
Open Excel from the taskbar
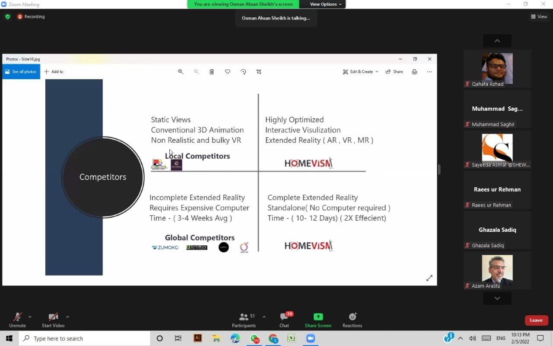point(292,339)
